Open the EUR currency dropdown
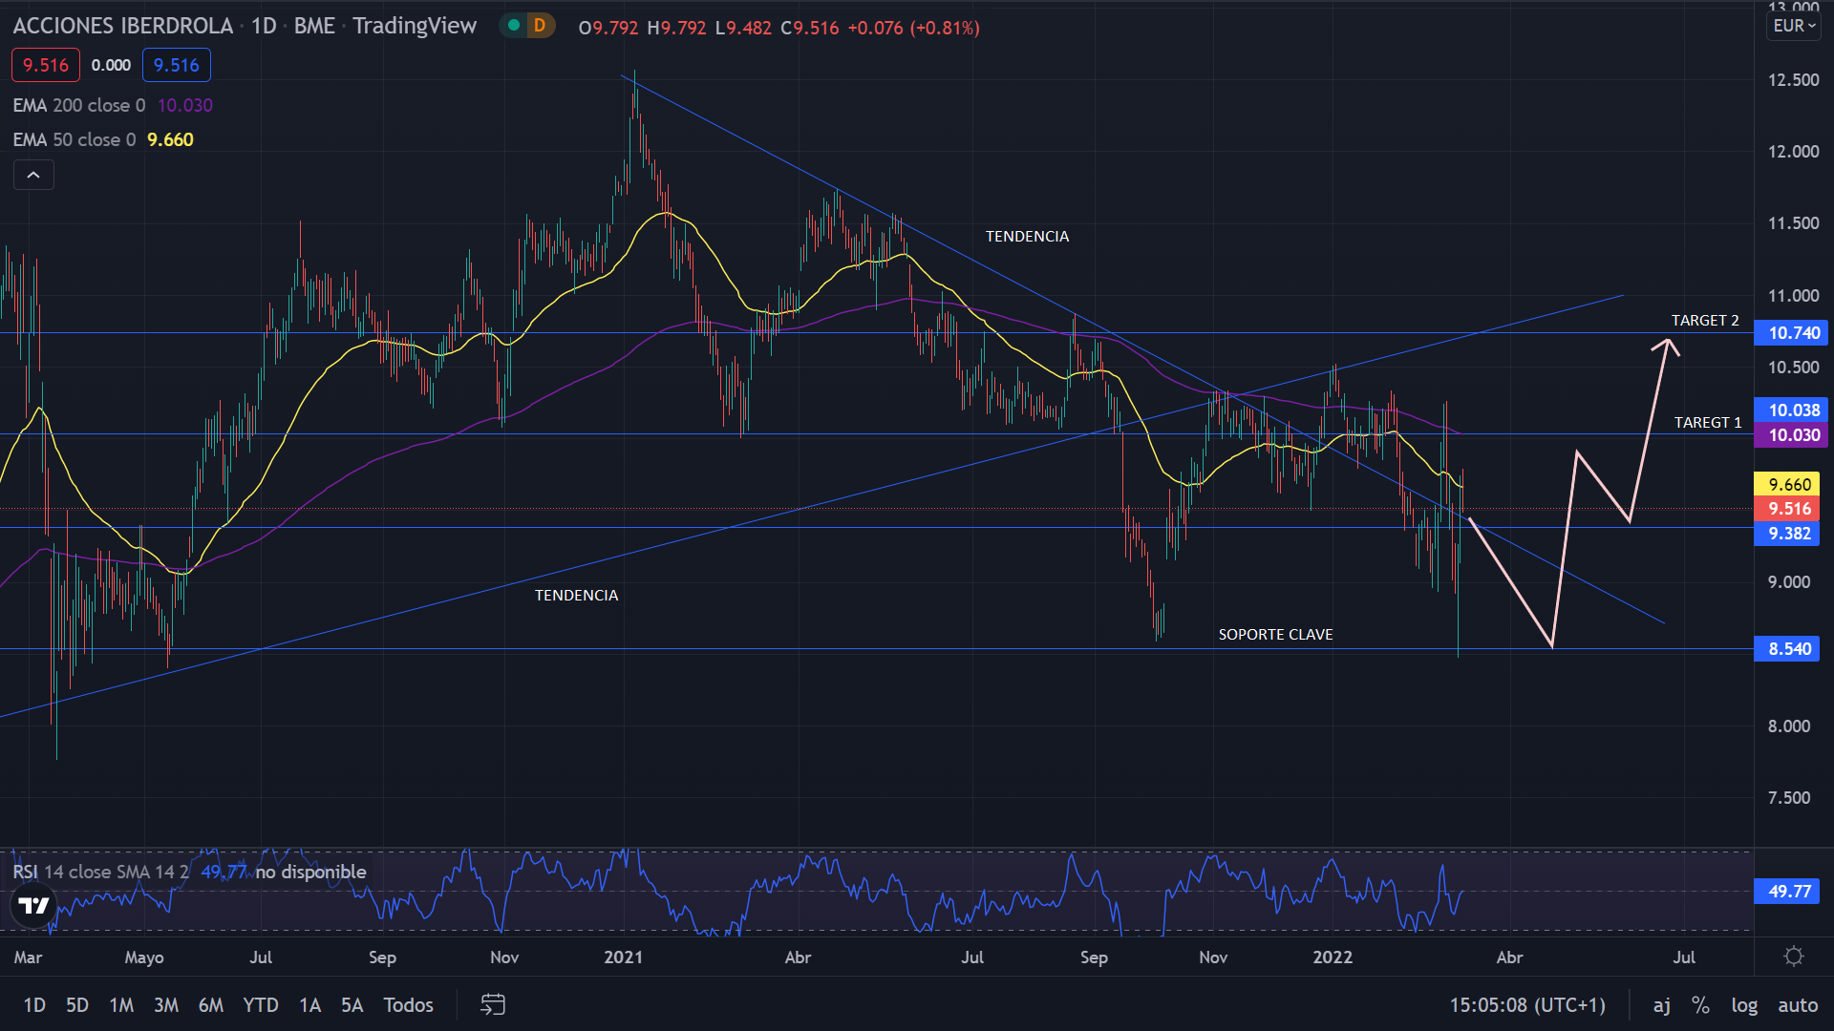Screen dimensions: 1834x1031 click(x=1794, y=26)
